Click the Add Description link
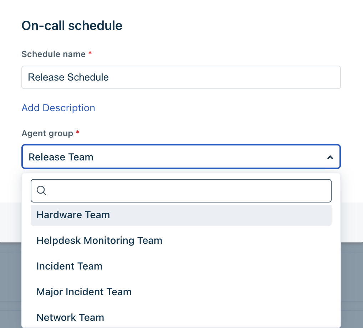 [x=58, y=108]
